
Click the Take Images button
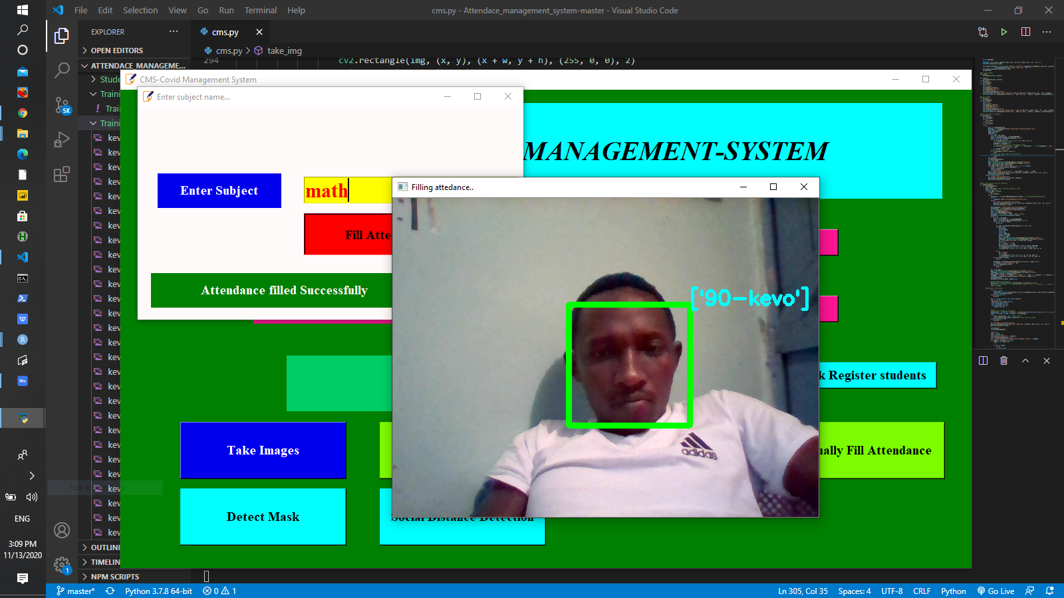pyautogui.click(x=263, y=450)
